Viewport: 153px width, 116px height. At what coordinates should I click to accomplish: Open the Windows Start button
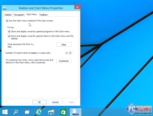(x=5, y=112)
